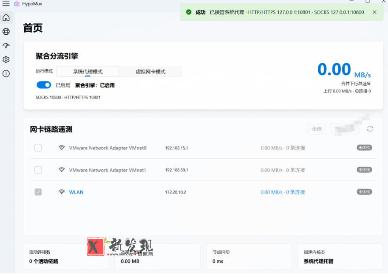Dismiss the success notification

(x=375, y=12)
